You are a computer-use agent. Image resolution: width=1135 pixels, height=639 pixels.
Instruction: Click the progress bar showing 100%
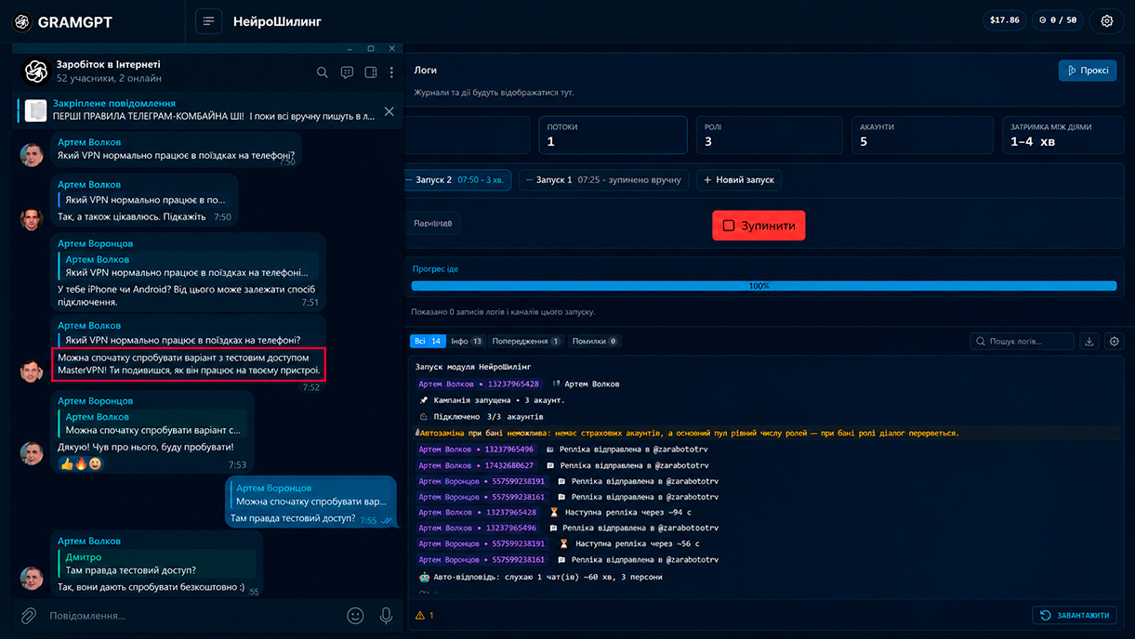(x=764, y=286)
